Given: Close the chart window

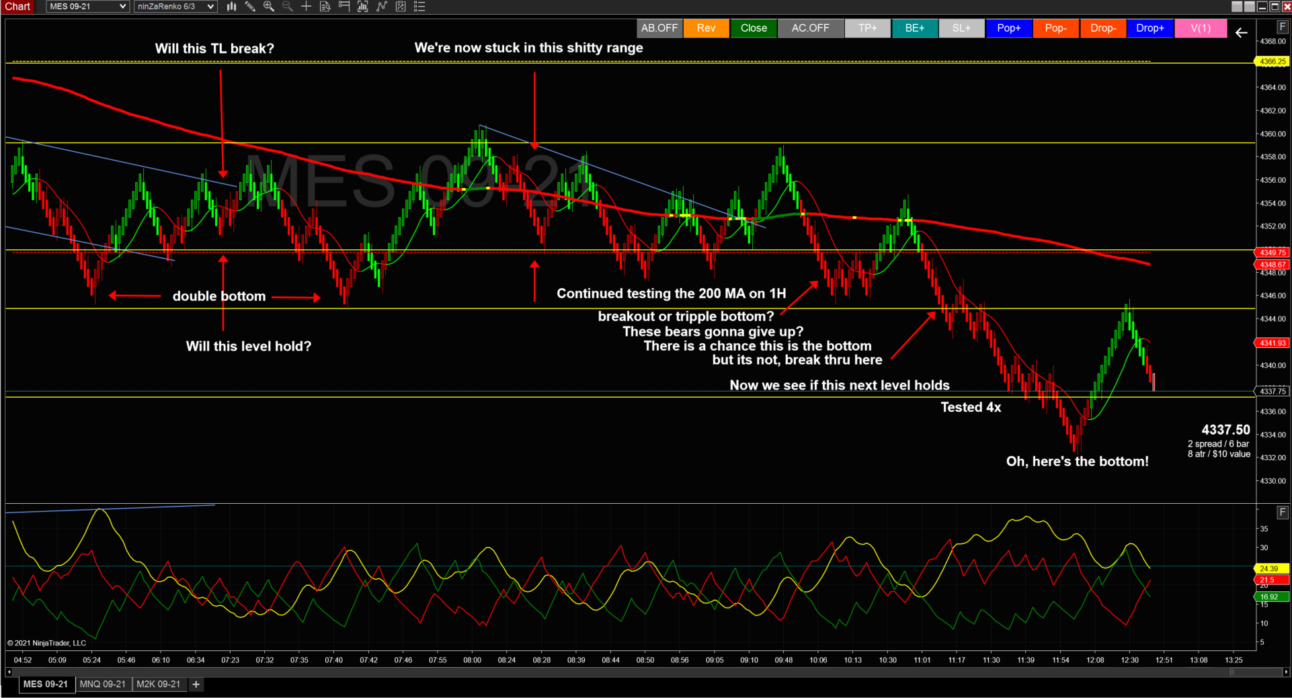Looking at the screenshot, I should (x=1287, y=7).
